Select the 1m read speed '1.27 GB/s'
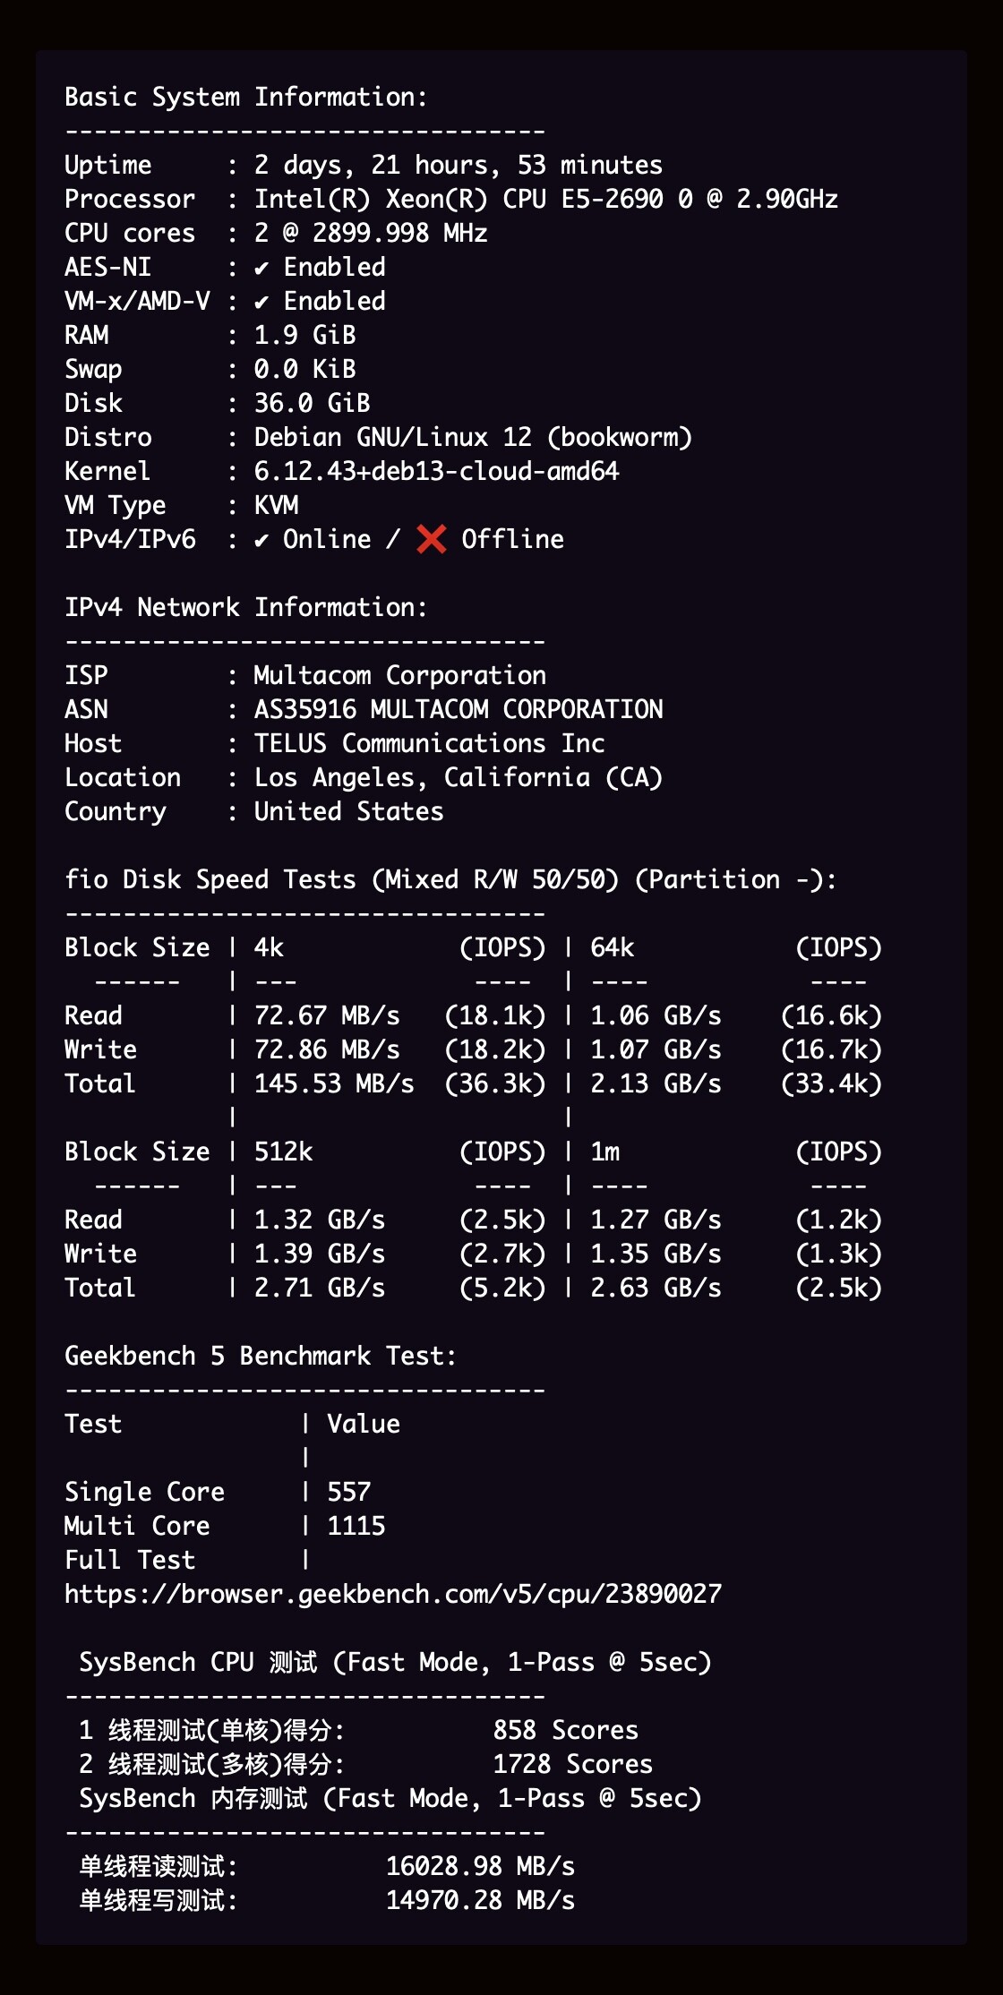The width and height of the screenshot is (1003, 1995). point(656,1220)
